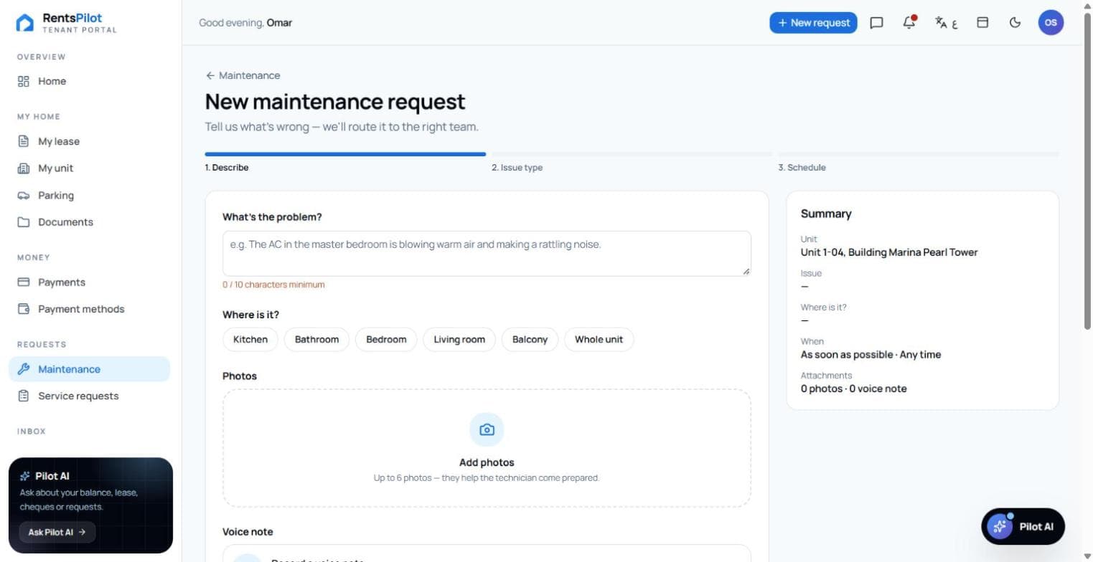This screenshot has height=562, width=1093.
Task: Click the camera icon to add photos
Action: (487, 429)
